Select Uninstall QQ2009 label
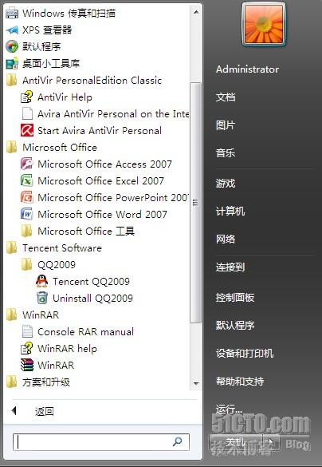Viewport: 322px width, 467px height. 92,298
